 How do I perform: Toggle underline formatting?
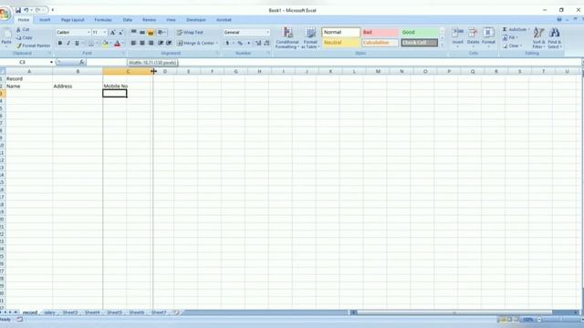77,43
